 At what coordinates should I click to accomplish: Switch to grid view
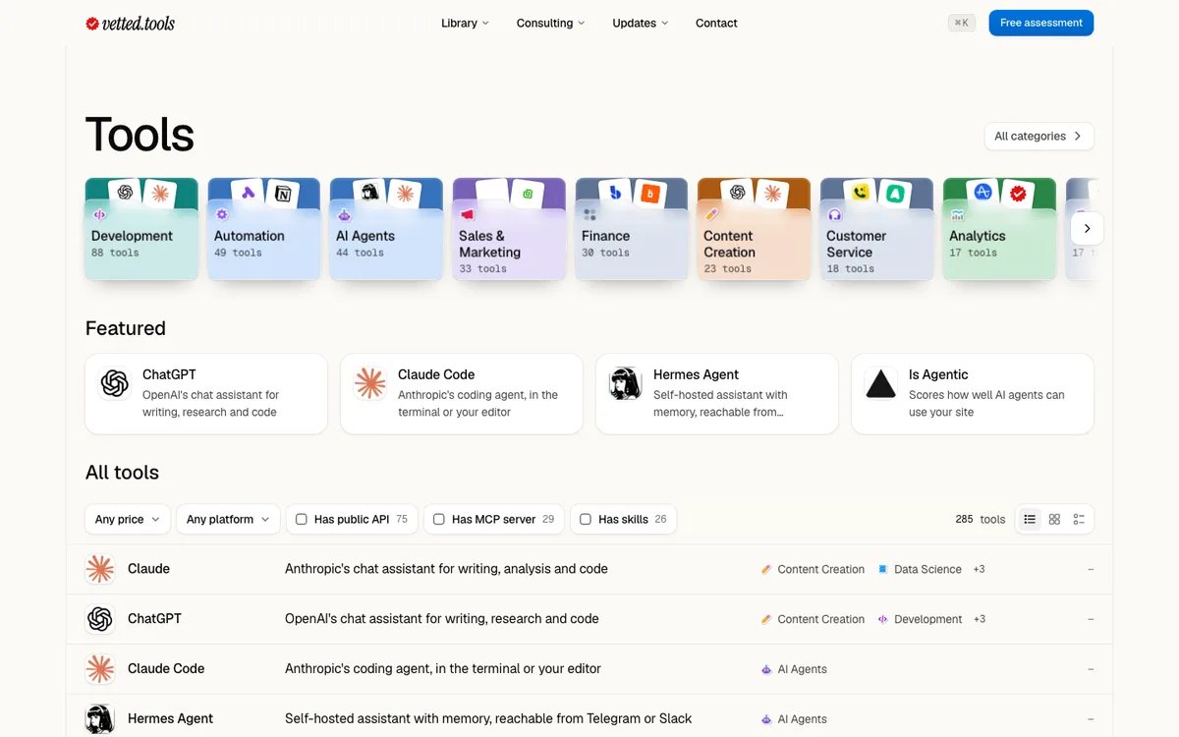pos(1054,519)
